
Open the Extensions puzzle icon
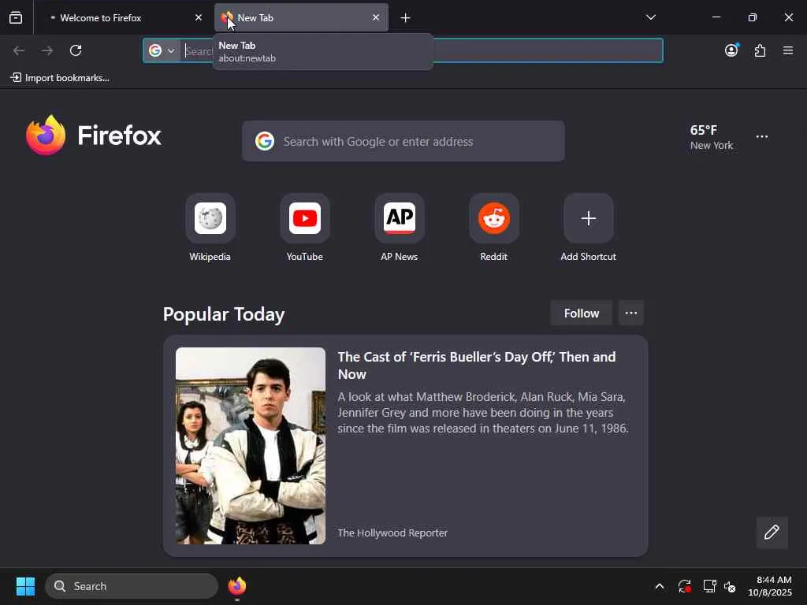coord(761,50)
